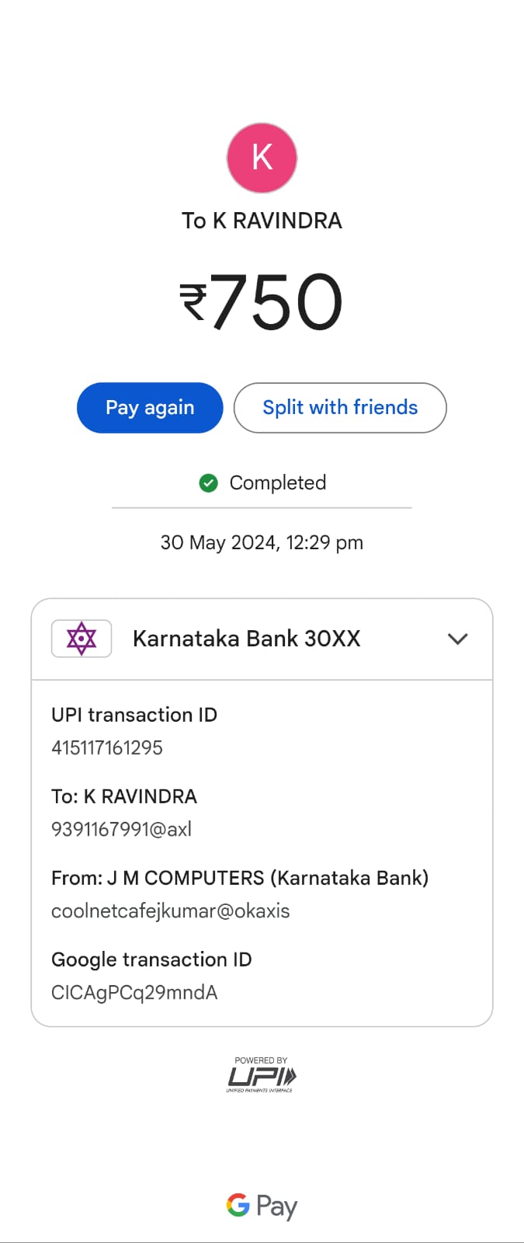Click the UPI transaction ID heading
Screen dimensions: 524x1243
(x=134, y=715)
